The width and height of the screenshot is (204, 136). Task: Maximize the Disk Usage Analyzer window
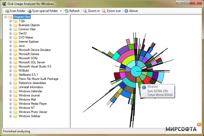[186, 3]
